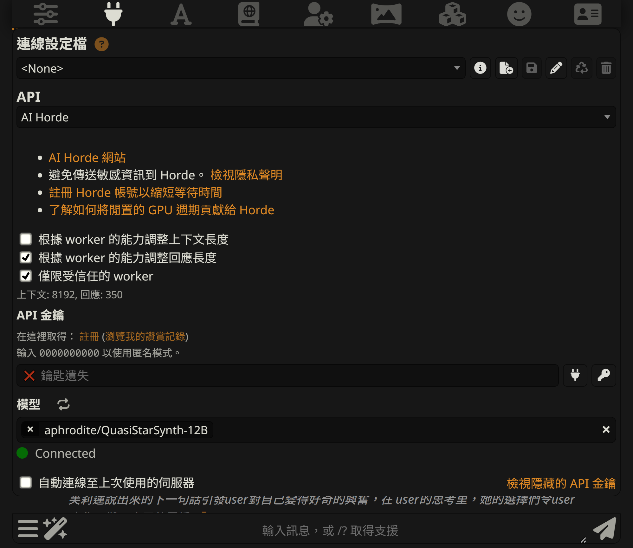Click the paper plane send message icon

tap(605, 529)
